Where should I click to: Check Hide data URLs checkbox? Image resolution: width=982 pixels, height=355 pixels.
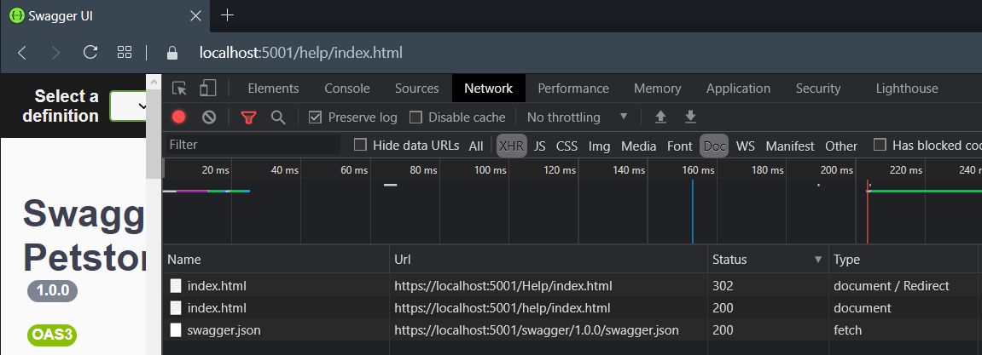(x=360, y=145)
